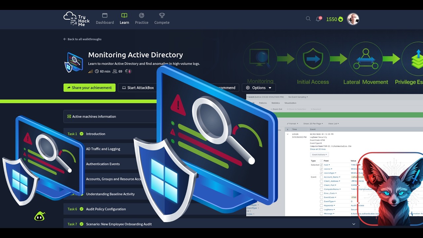
Task: Click Zoom Out on the timeline
Action: [277, 109]
